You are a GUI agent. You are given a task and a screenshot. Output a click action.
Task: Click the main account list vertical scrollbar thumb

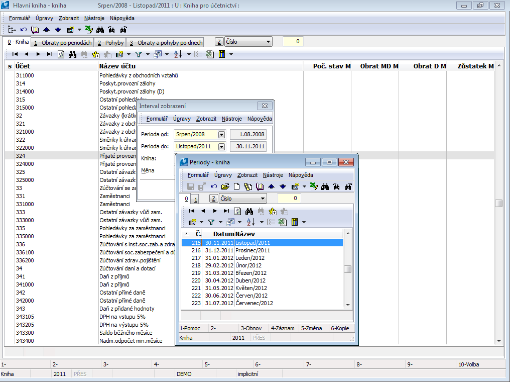coord(498,203)
